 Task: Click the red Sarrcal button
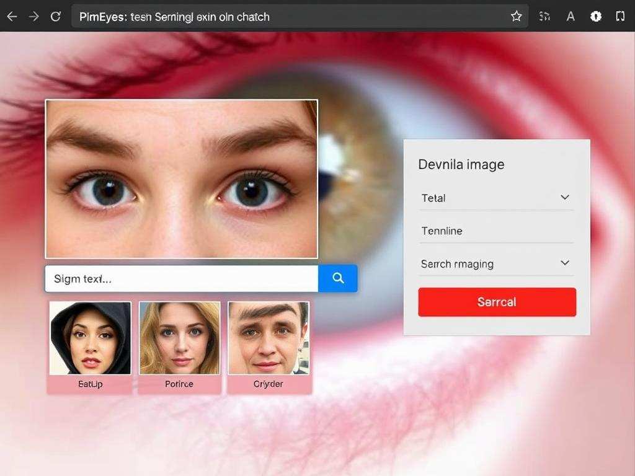[497, 302]
